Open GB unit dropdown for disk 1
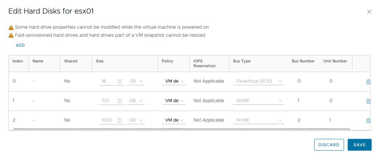Viewport: 379px width, 158px height. pyautogui.click(x=135, y=100)
